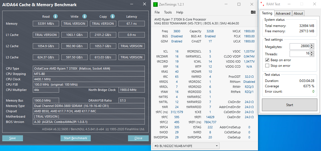Click the Free memory value 29713 MB
The height and width of the screenshot is (151, 321).
point(306,31)
